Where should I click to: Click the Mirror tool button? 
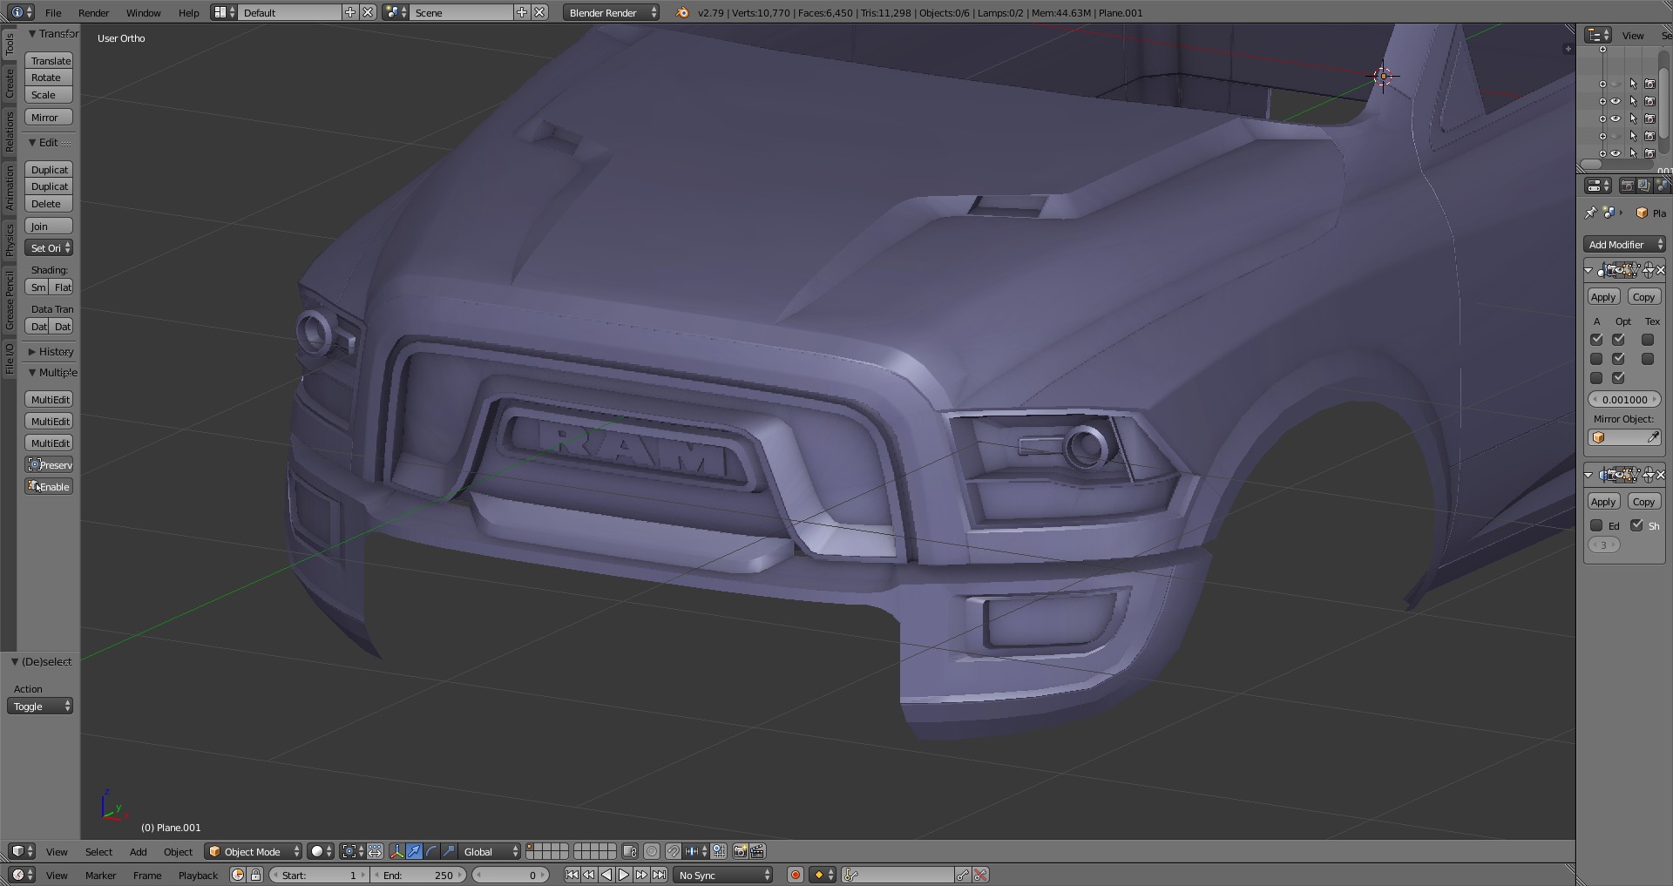coord(49,118)
